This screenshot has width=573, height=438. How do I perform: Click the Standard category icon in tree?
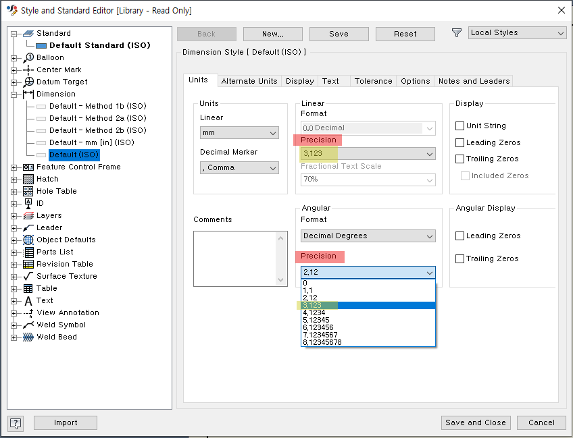tap(28, 34)
